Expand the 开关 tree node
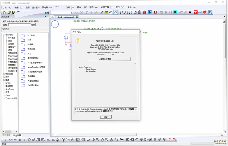228x146 pixels. (x=6, y=41)
